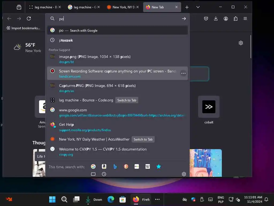The height and width of the screenshot is (206, 274).
Task: Open Task View on the taskbar
Action: [x=76, y=199]
